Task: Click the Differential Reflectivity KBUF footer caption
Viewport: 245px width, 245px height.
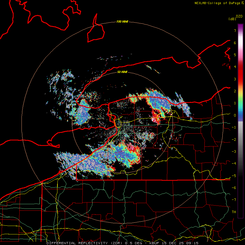Action: 122,243
